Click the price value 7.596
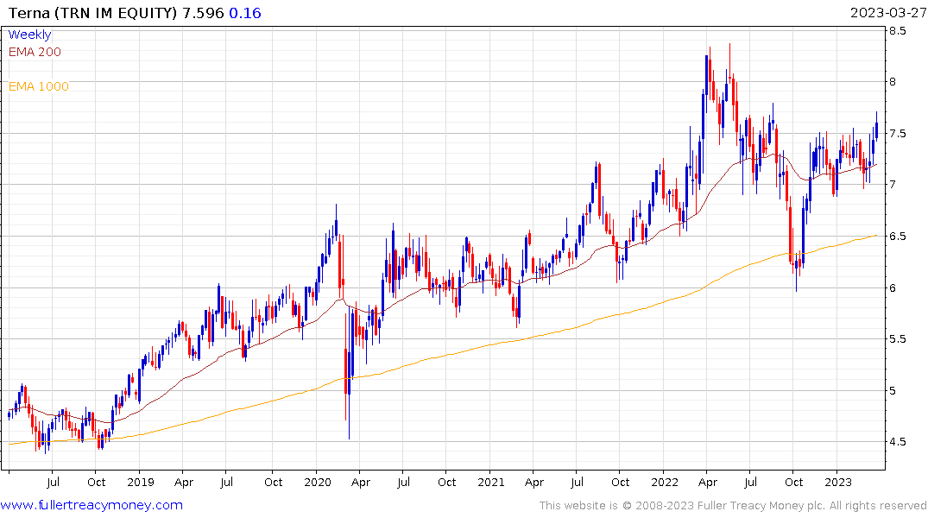The image size is (928, 518). (203, 13)
